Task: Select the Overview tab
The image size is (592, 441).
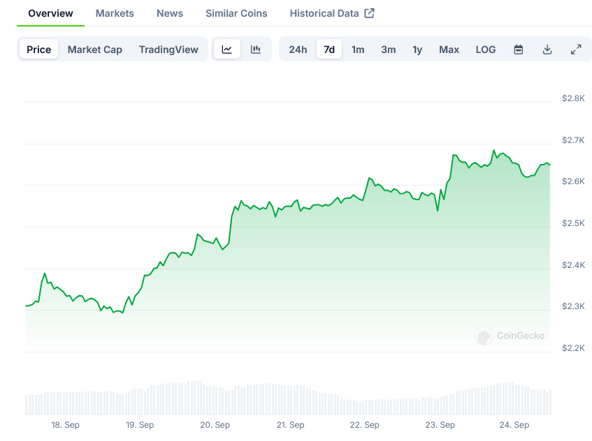Action: [x=50, y=13]
